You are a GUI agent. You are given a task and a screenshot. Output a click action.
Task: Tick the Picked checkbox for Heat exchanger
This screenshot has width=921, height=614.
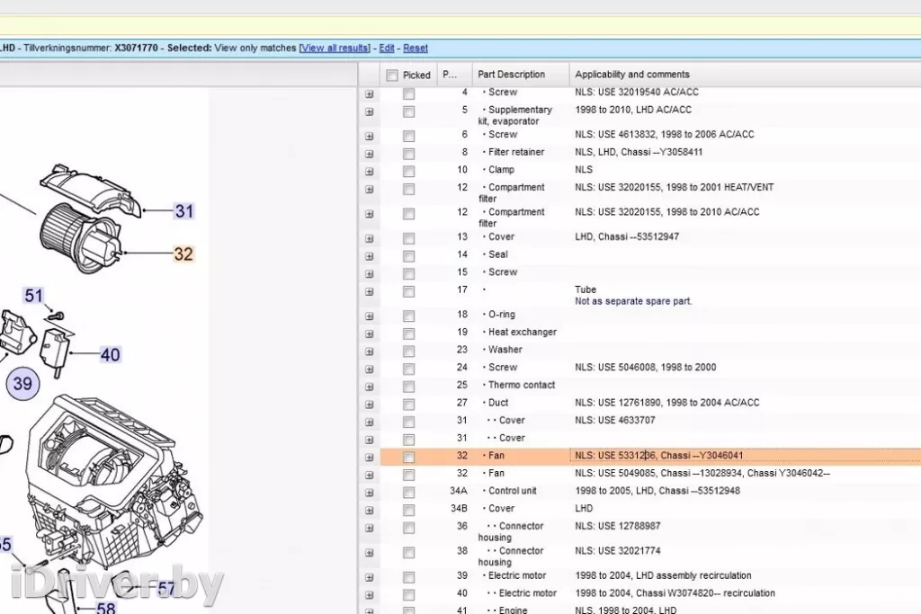point(409,334)
